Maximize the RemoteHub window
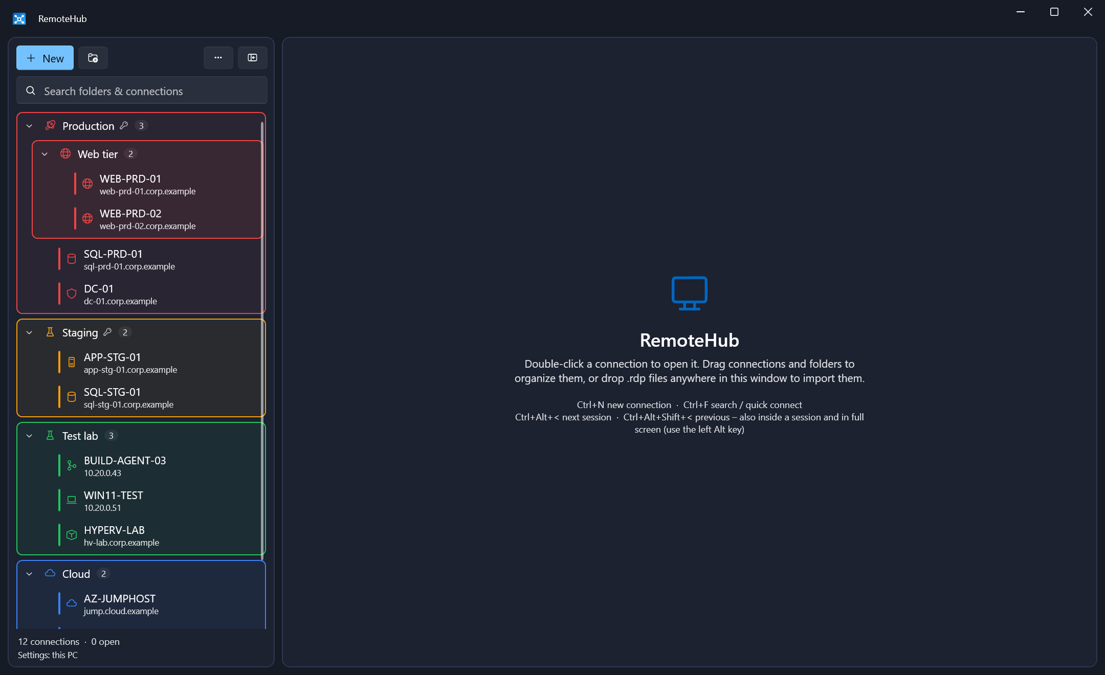Viewport: 1105px width, 675px height. (1054, 12)
